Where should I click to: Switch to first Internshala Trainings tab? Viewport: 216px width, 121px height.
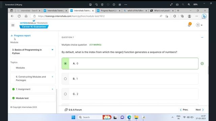pos(55,10)
